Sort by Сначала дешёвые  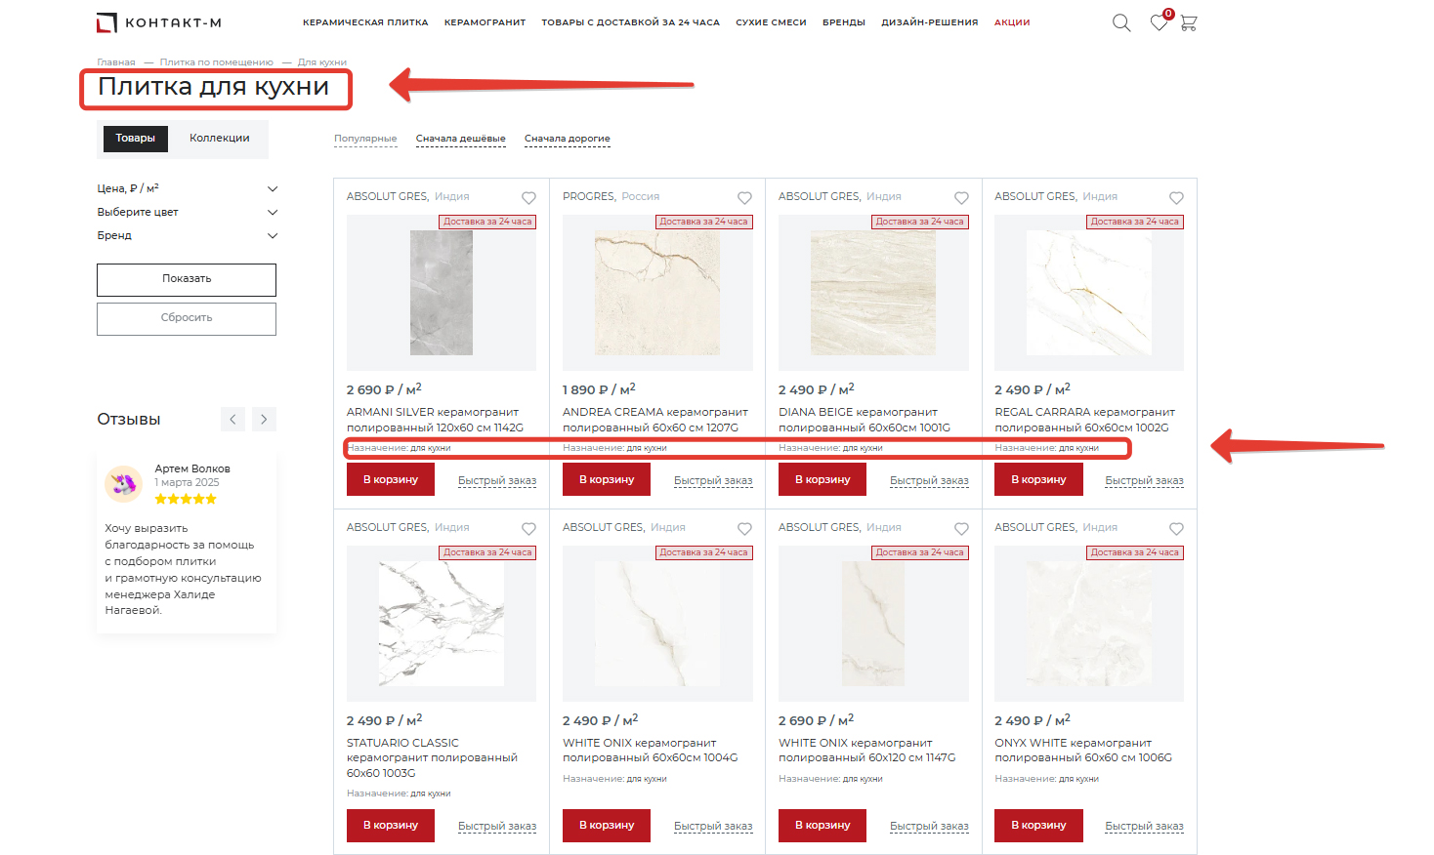[460, 139]
